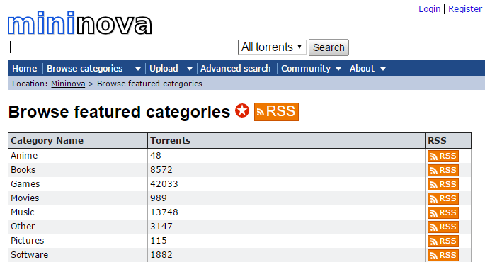The image size is (485, 262).
Task: Click the Books torrent count 8572
Action: coord(161,169)
